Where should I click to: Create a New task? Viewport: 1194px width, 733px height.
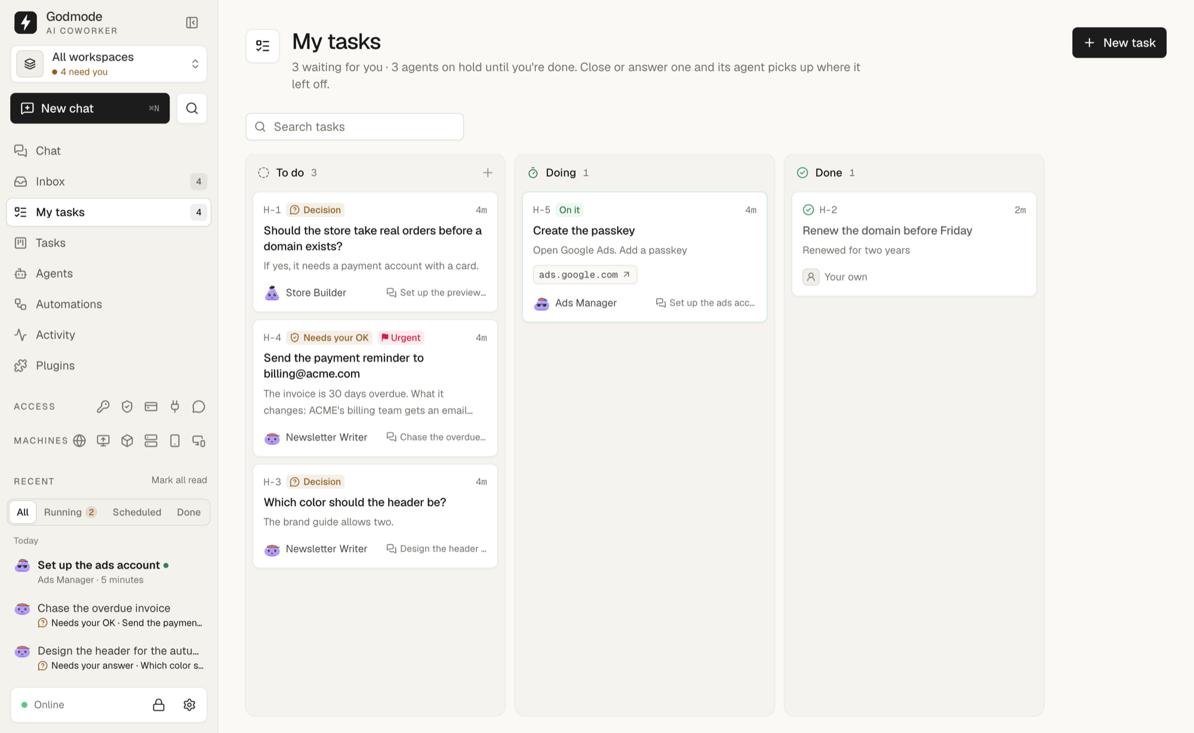[x=1119, y=42]
